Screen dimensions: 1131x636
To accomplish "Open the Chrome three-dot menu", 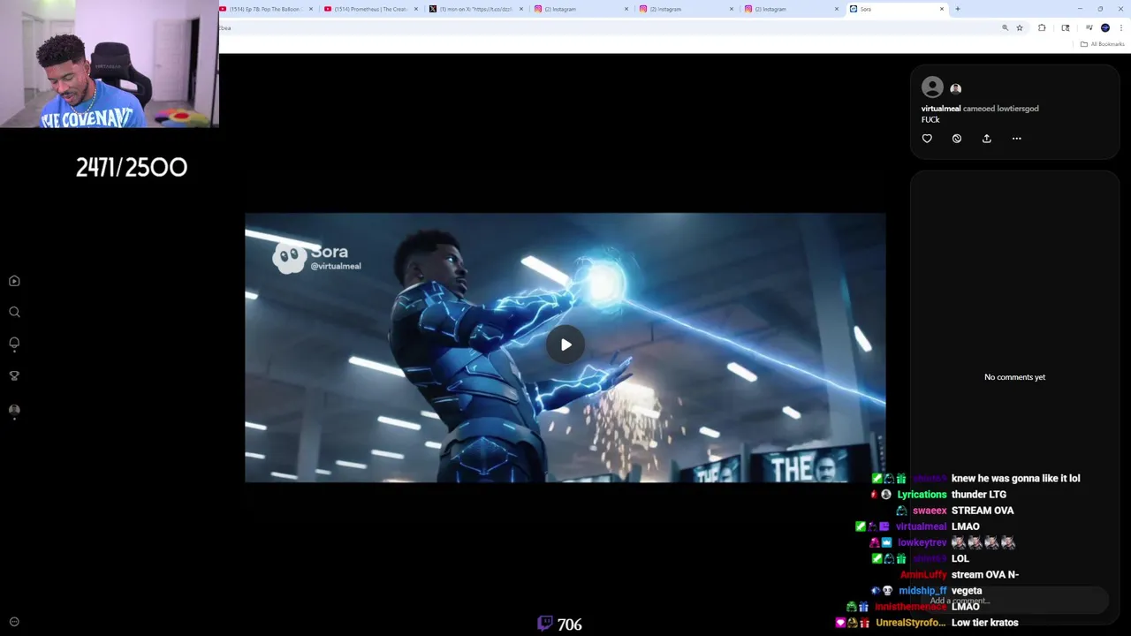I will pyautogui.click(x=1120, y=28).
